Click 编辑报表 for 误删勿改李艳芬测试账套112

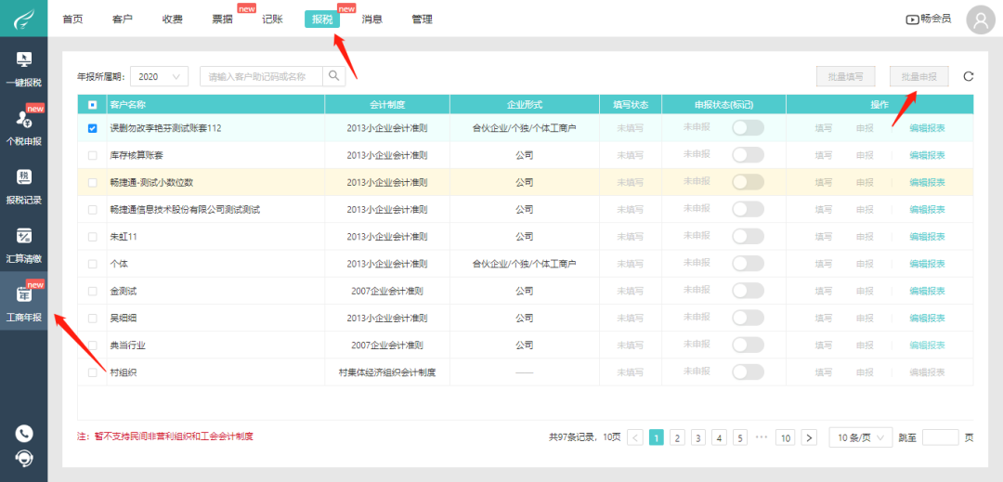pyautogui.click(x=928, y=128)
